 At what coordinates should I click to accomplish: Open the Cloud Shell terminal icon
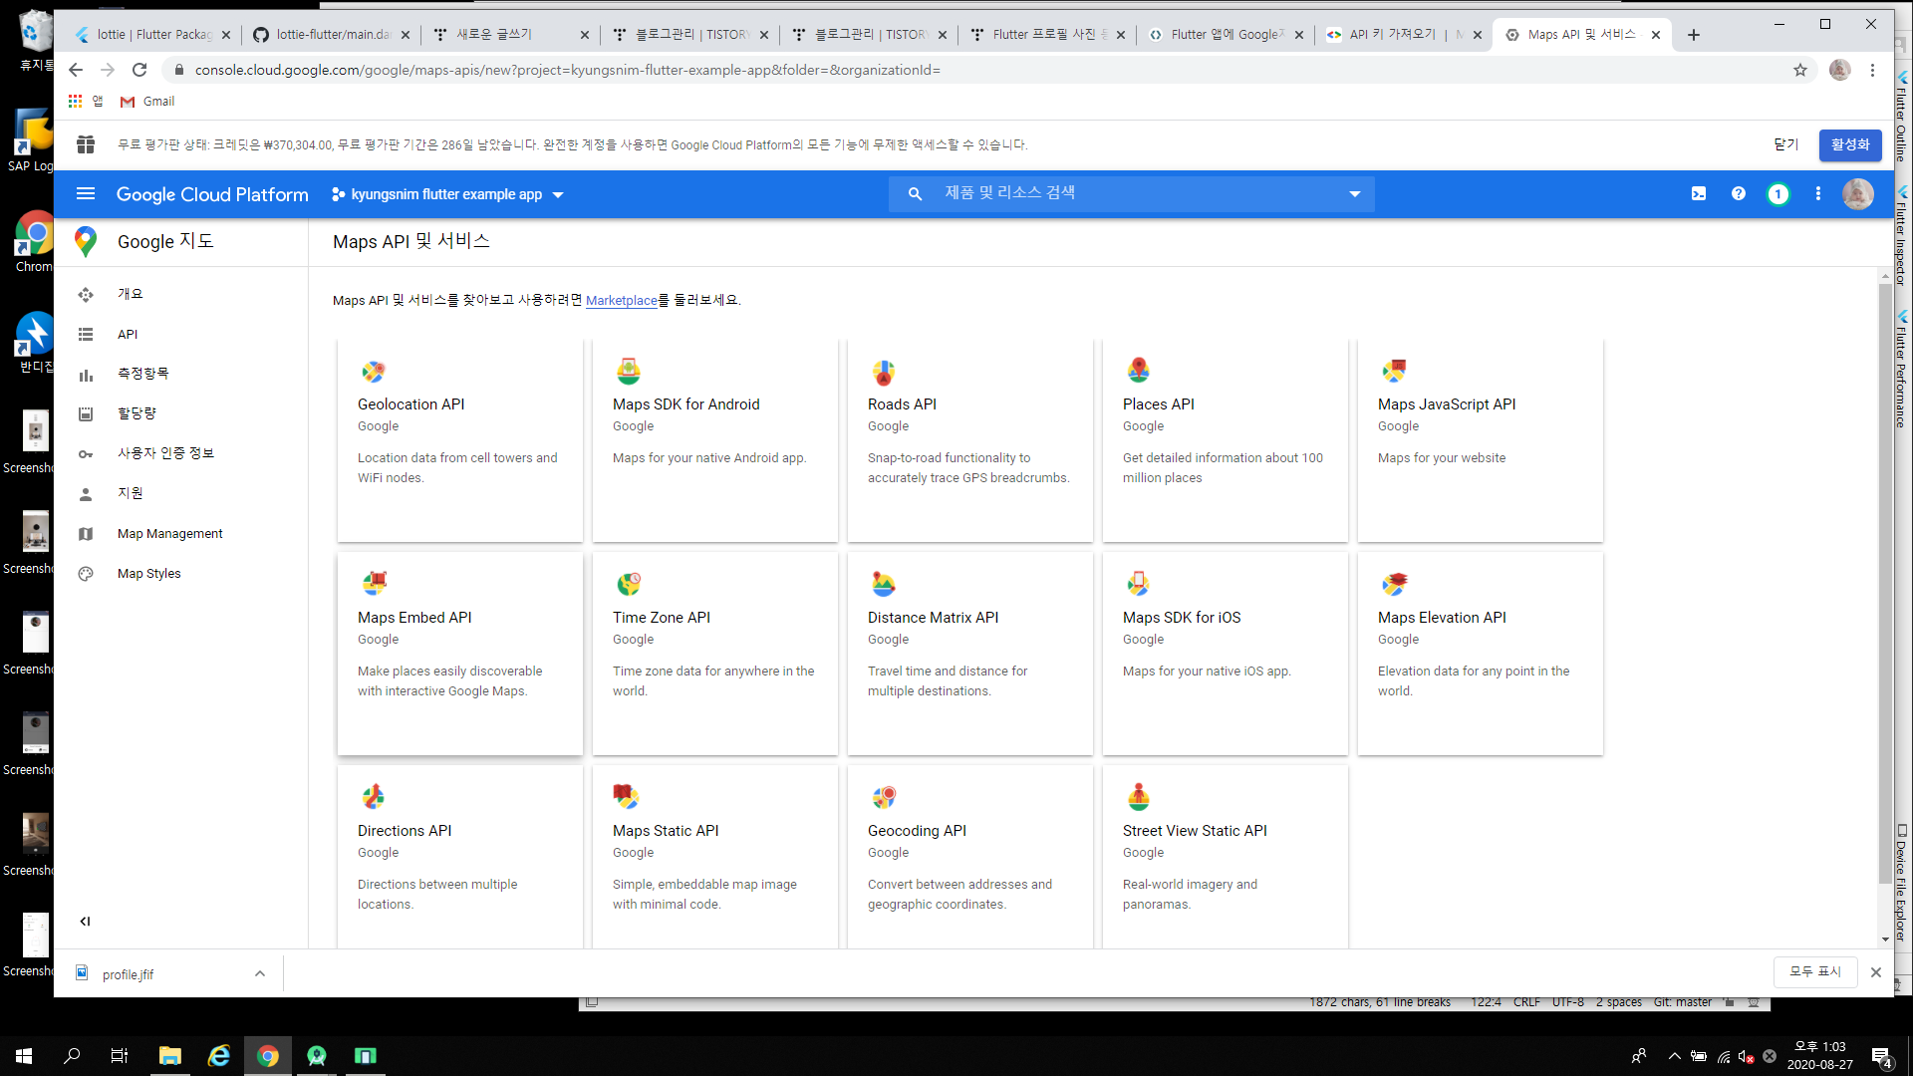tap(1699, 194)
